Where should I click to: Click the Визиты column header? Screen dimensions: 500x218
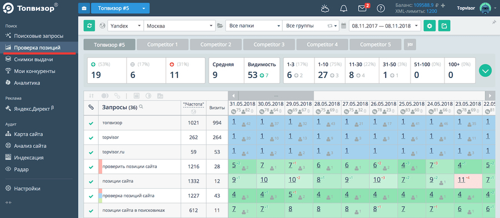217,108
